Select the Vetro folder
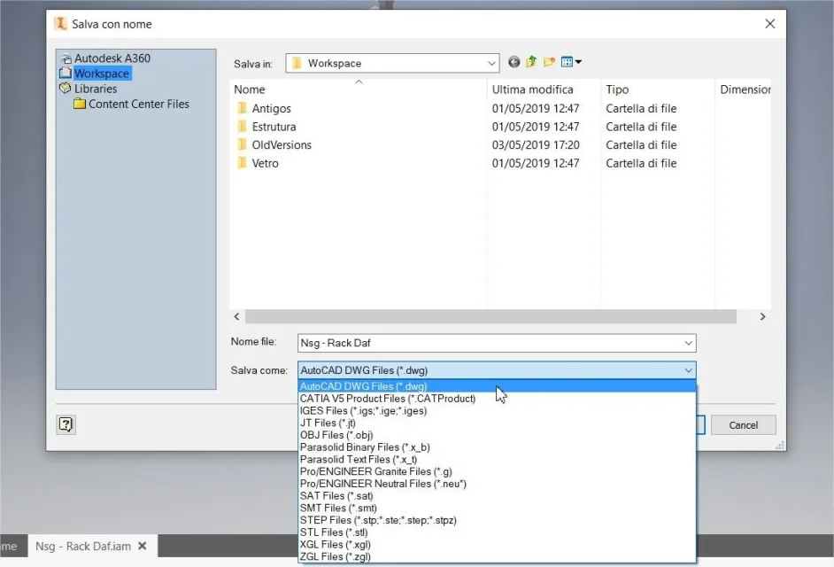Viewport: 834px width, 567px height. point(265,163)
